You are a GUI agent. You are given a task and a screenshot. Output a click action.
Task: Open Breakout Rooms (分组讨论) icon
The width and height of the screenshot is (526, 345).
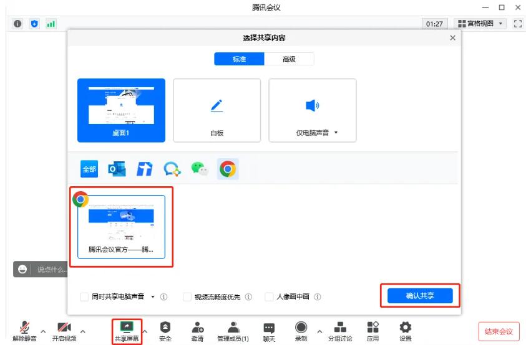click(x=341, y=328)
